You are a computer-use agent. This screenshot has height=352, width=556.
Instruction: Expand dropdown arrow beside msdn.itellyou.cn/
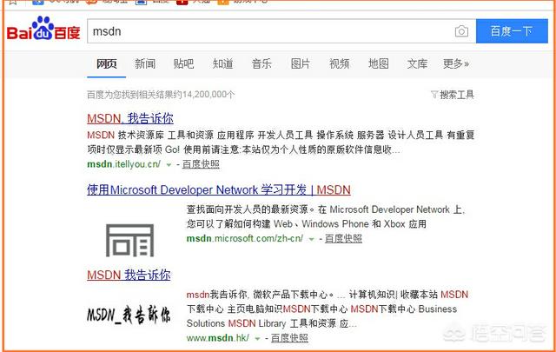(x=169, y=165)
